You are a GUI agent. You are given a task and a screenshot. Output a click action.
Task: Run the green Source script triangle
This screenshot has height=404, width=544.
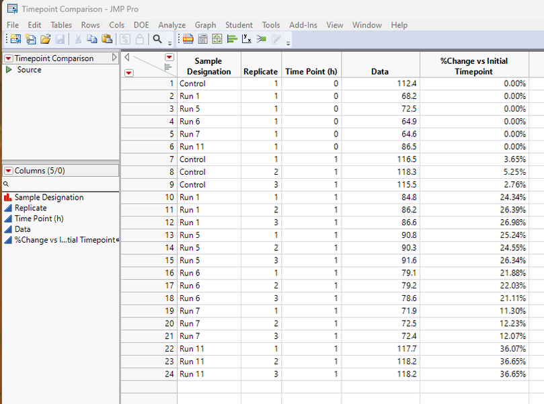tap(9, 70)
